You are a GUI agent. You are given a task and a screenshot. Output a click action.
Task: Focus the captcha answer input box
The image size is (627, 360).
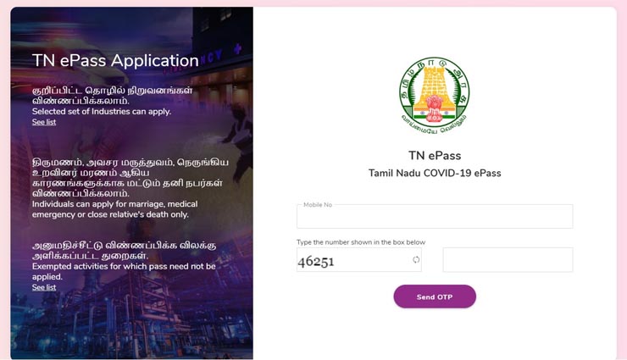click(508, 260)
